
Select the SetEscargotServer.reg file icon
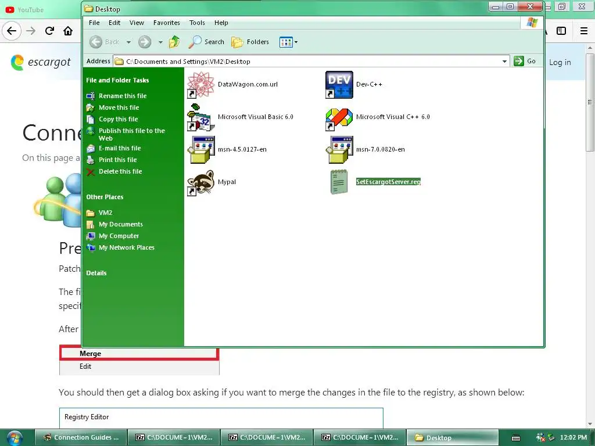[x=339, y=182]
